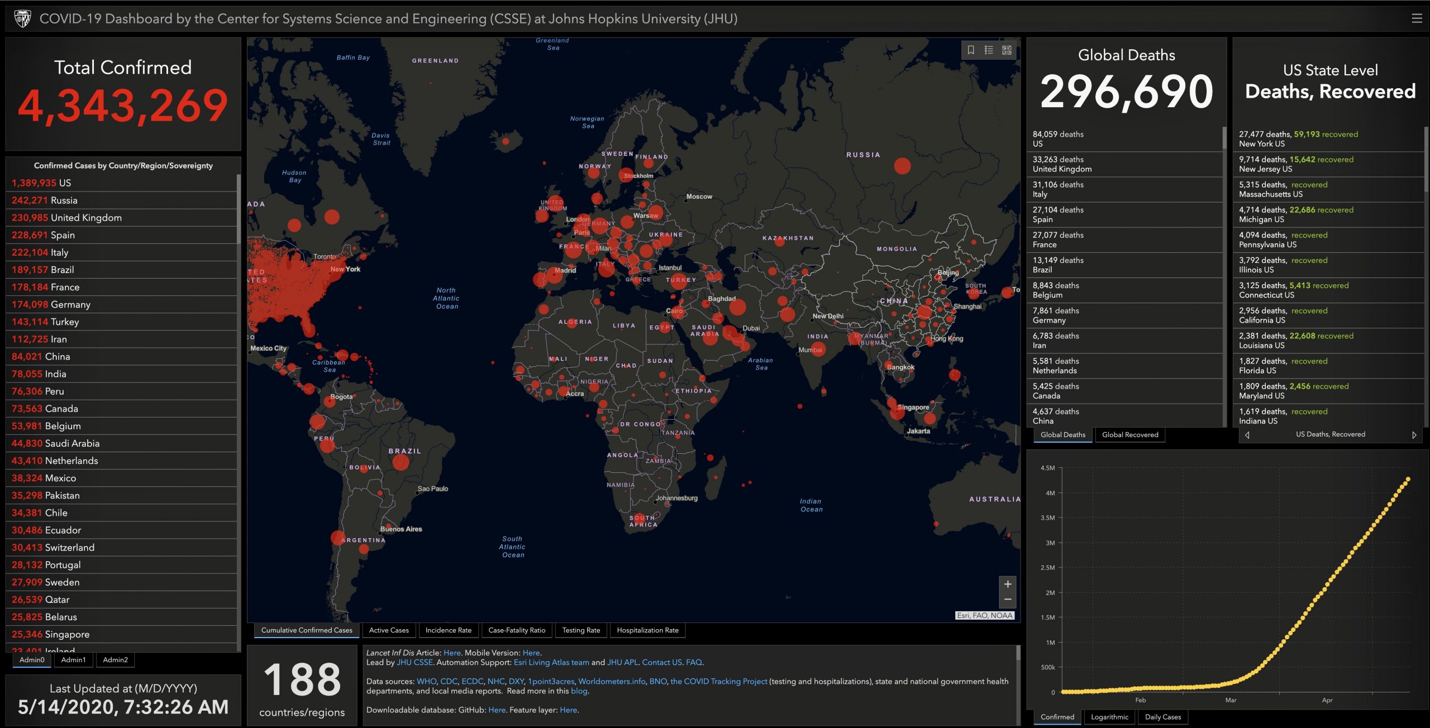Switch to the Active Cases map tab
Viewport: 1430px width, 728px height.
[389, 630]
